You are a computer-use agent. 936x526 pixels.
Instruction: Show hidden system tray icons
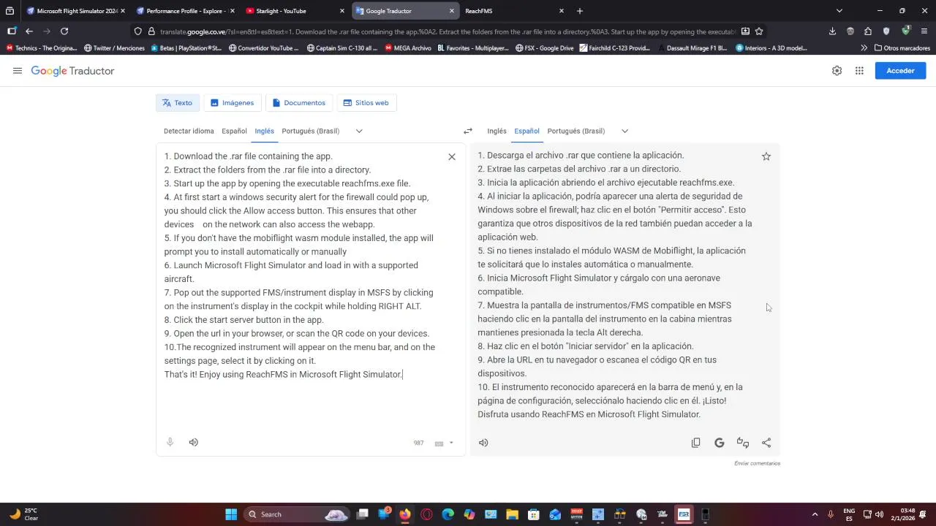[x=815, y=514]
